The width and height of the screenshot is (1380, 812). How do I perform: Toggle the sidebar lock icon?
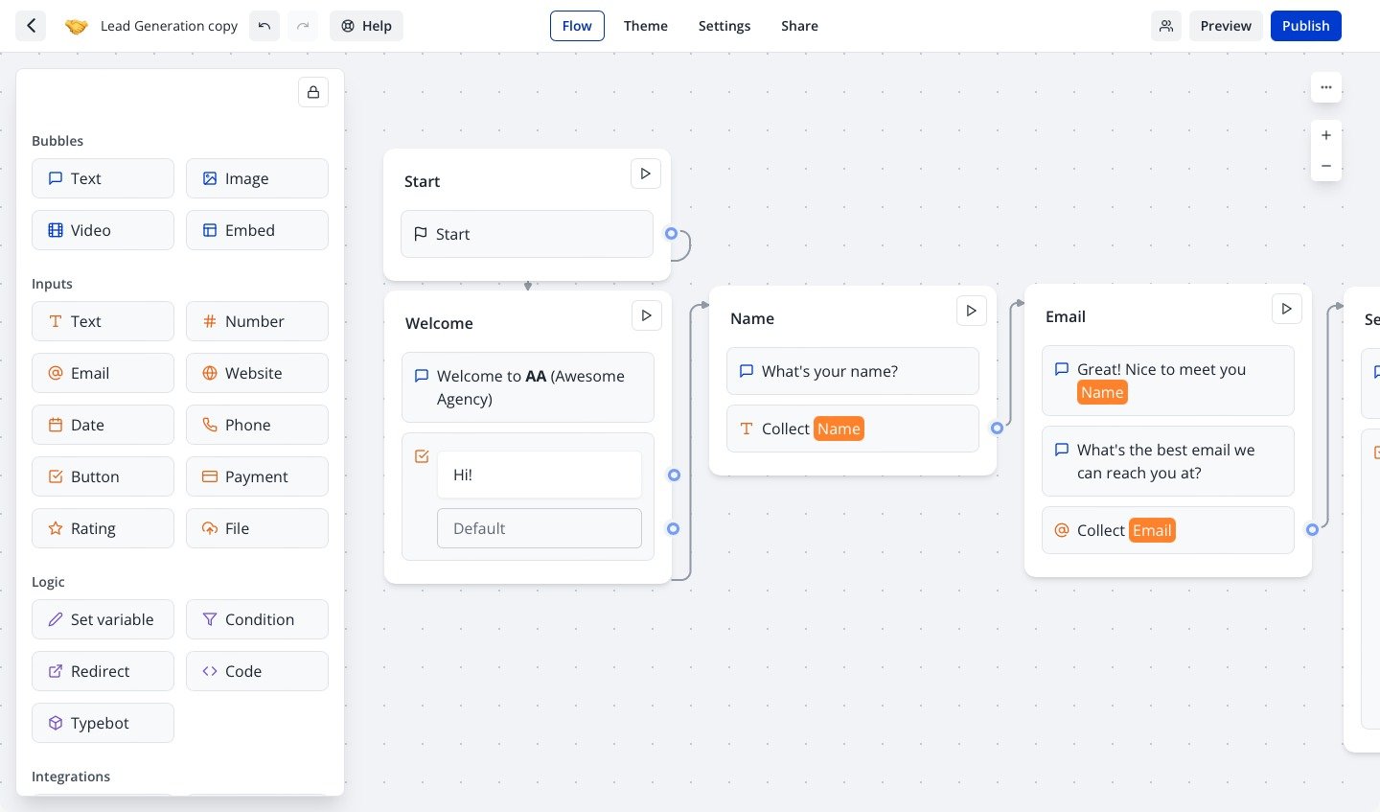[x=313, y=92]
